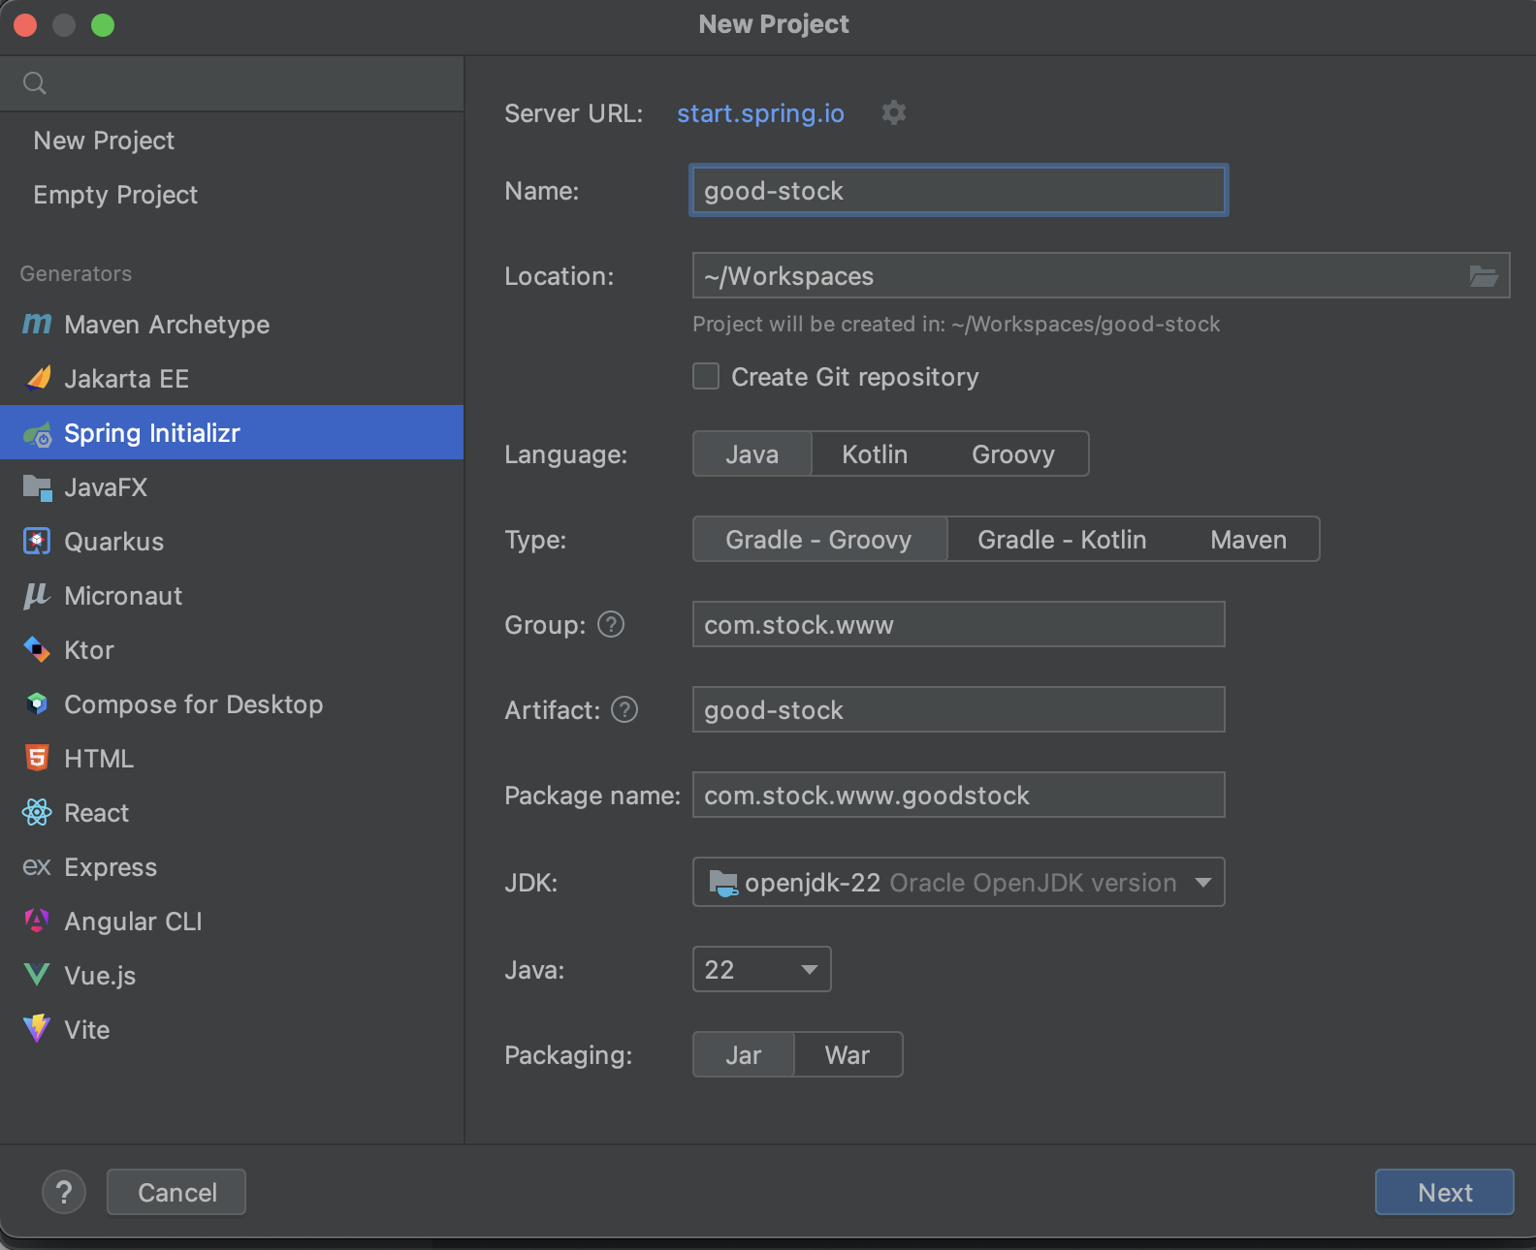Viewport: 1536px width, 1250px height.
Task: Click the Jakarta EE generator icon
Action: (38, 378)
